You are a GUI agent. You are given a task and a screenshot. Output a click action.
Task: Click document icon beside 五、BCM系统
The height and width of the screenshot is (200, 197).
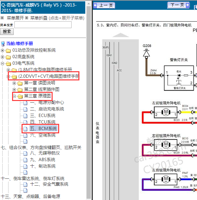click(x=25, y=129)
